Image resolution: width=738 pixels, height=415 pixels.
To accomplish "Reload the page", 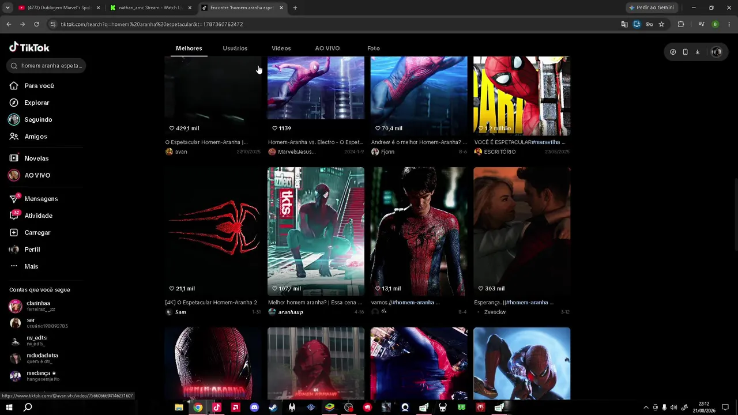I will tap(36, 24).
